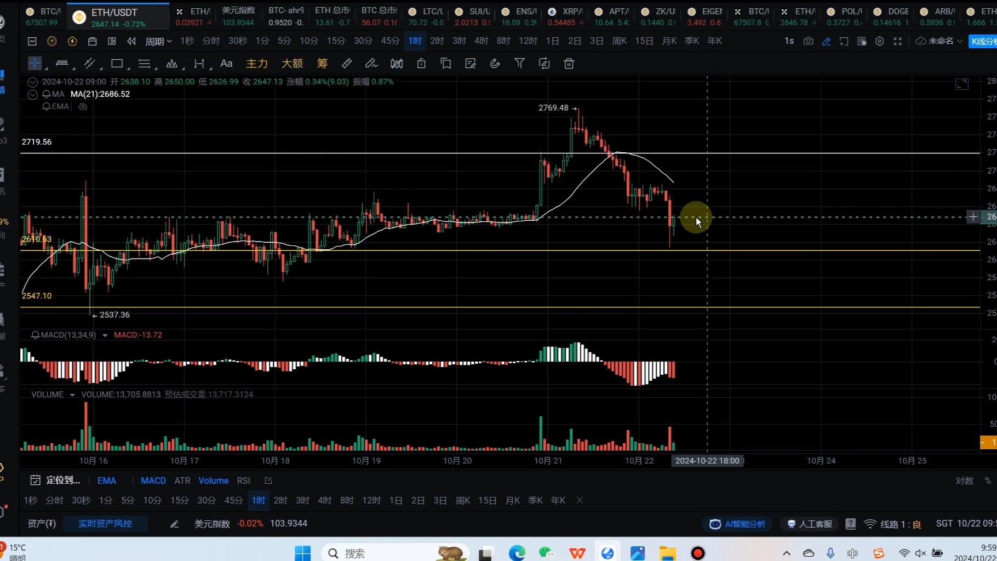Select the 1日 timeframe in top bar

553,41
